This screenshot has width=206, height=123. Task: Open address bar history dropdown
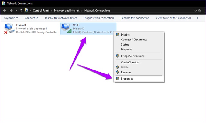(x=195, y=11)
